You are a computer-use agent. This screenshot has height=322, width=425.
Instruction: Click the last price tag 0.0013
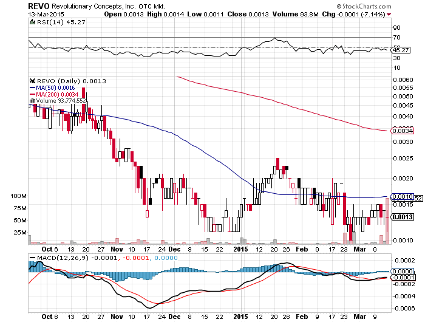point(402,217)
